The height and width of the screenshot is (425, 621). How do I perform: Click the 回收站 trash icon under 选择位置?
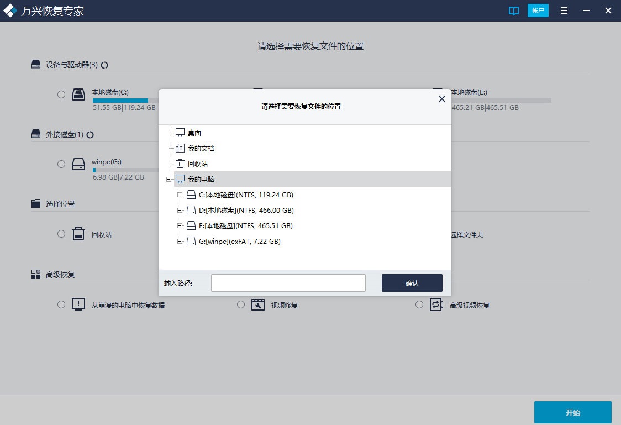(78, 234)
